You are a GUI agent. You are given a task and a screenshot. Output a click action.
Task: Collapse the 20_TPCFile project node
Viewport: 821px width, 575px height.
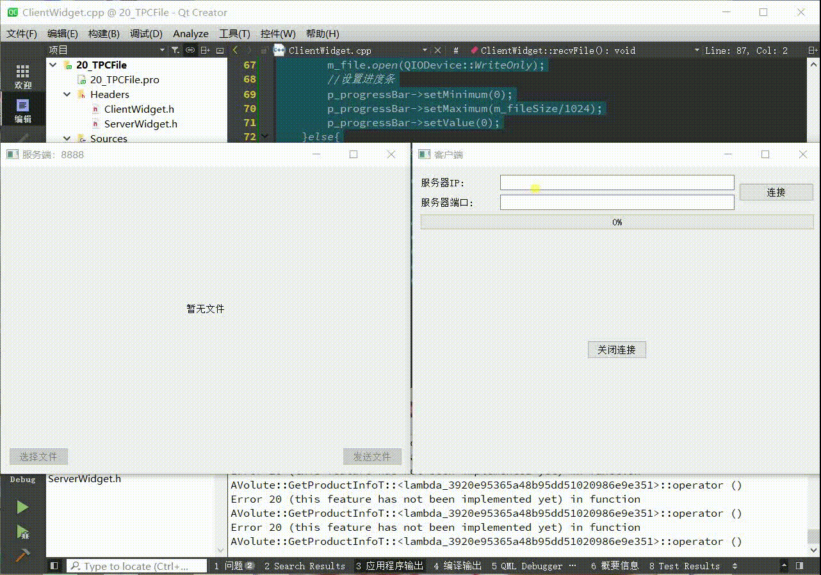click(53, 65)
